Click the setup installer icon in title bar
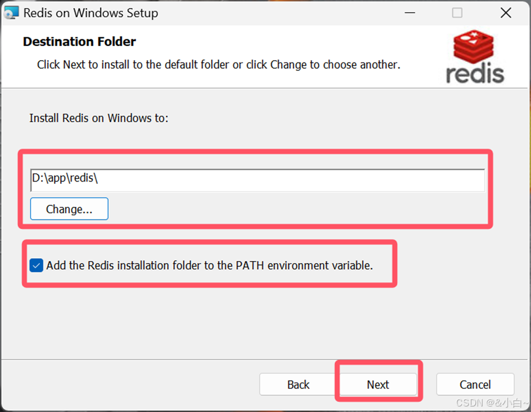Viewport: 531px width, 412px height. pyautogui.click(x=11, y=13)
